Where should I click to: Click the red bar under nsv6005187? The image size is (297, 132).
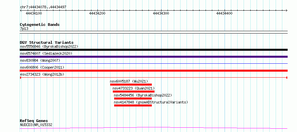131,85
